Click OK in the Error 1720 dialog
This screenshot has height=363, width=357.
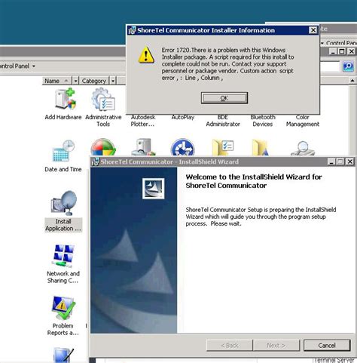pyautogui.click(x=224, y=98)
